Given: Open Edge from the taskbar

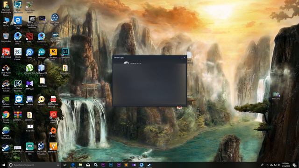Looking at the screenshot, I should pos(73,165).
